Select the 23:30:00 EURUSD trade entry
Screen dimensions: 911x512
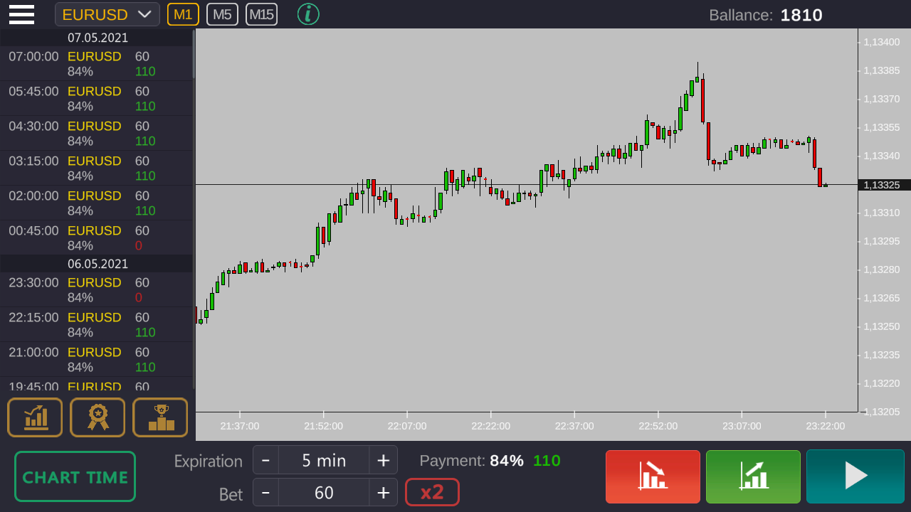point(96,290)
